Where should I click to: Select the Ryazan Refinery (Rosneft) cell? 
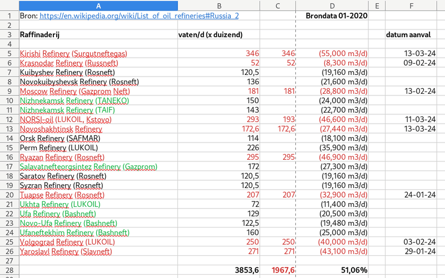coord(98,157)
